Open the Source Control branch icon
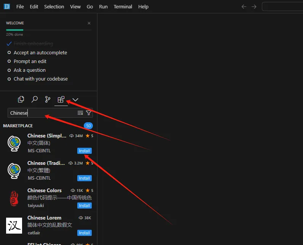The height and width of the screenshot is (245, 303). [48, 100]
